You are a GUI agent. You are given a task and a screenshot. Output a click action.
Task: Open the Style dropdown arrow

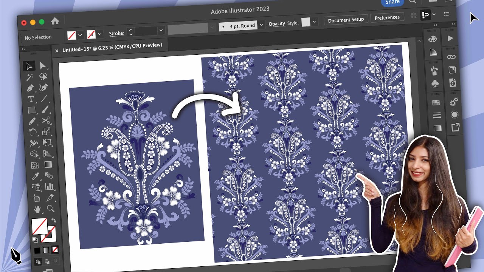click(314, 22)
